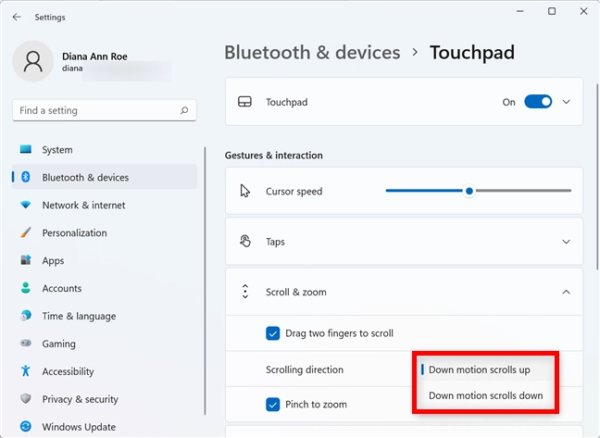The width and height of the screenshot is (600, 438).
Task: Click the Gestures & interaction heading
Action: (x=273, y=156)
